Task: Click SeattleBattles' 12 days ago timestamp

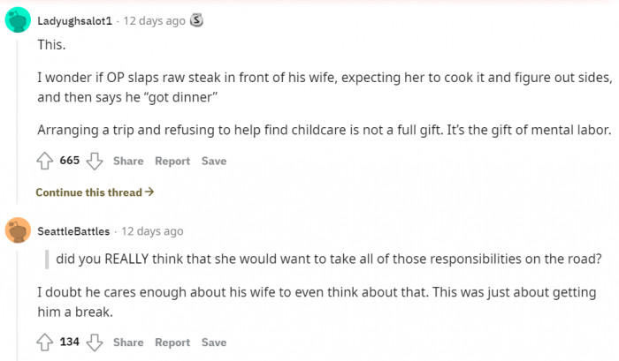Action: click(152, 231)
